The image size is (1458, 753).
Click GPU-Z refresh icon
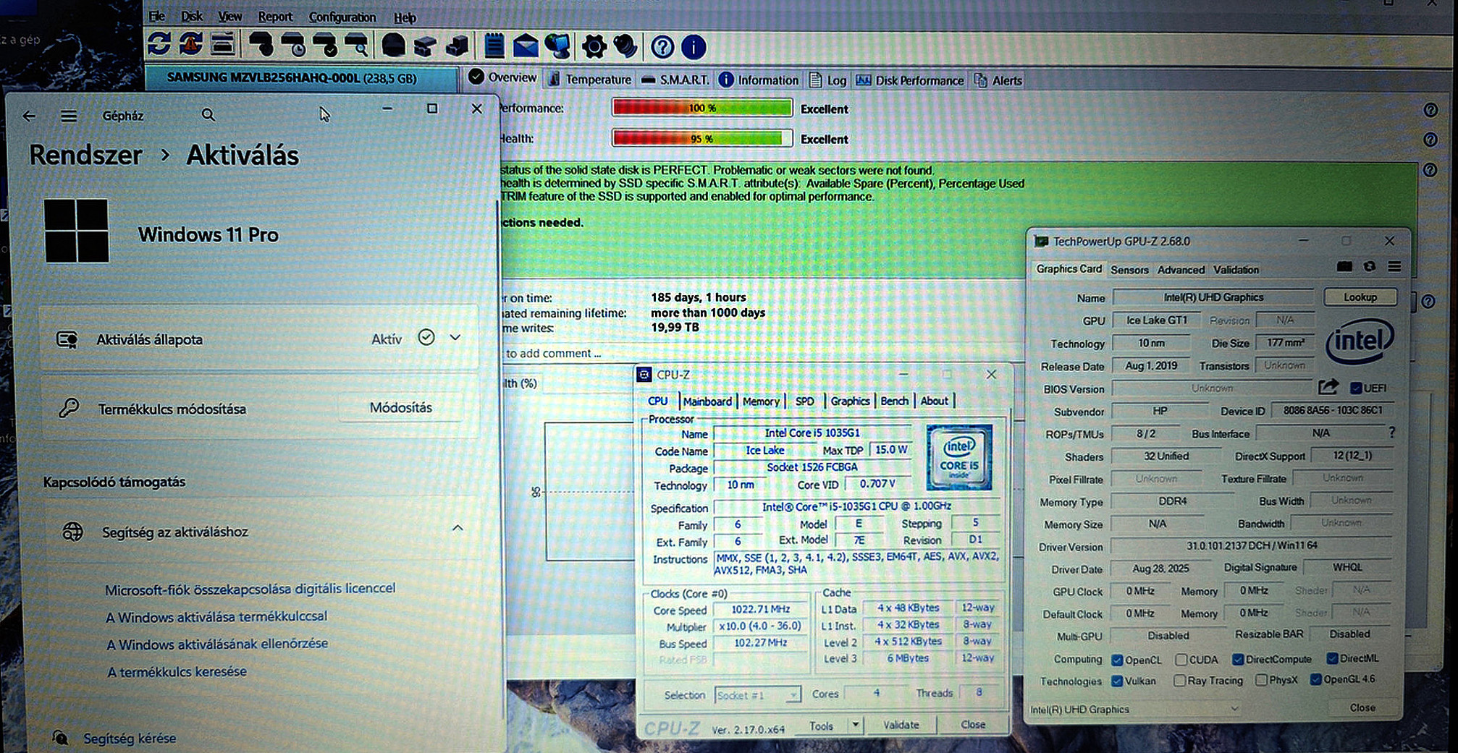(x=1370, y=267)
